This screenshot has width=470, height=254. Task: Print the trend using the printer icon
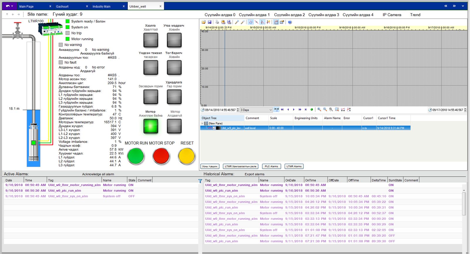[x=217, y=22]
